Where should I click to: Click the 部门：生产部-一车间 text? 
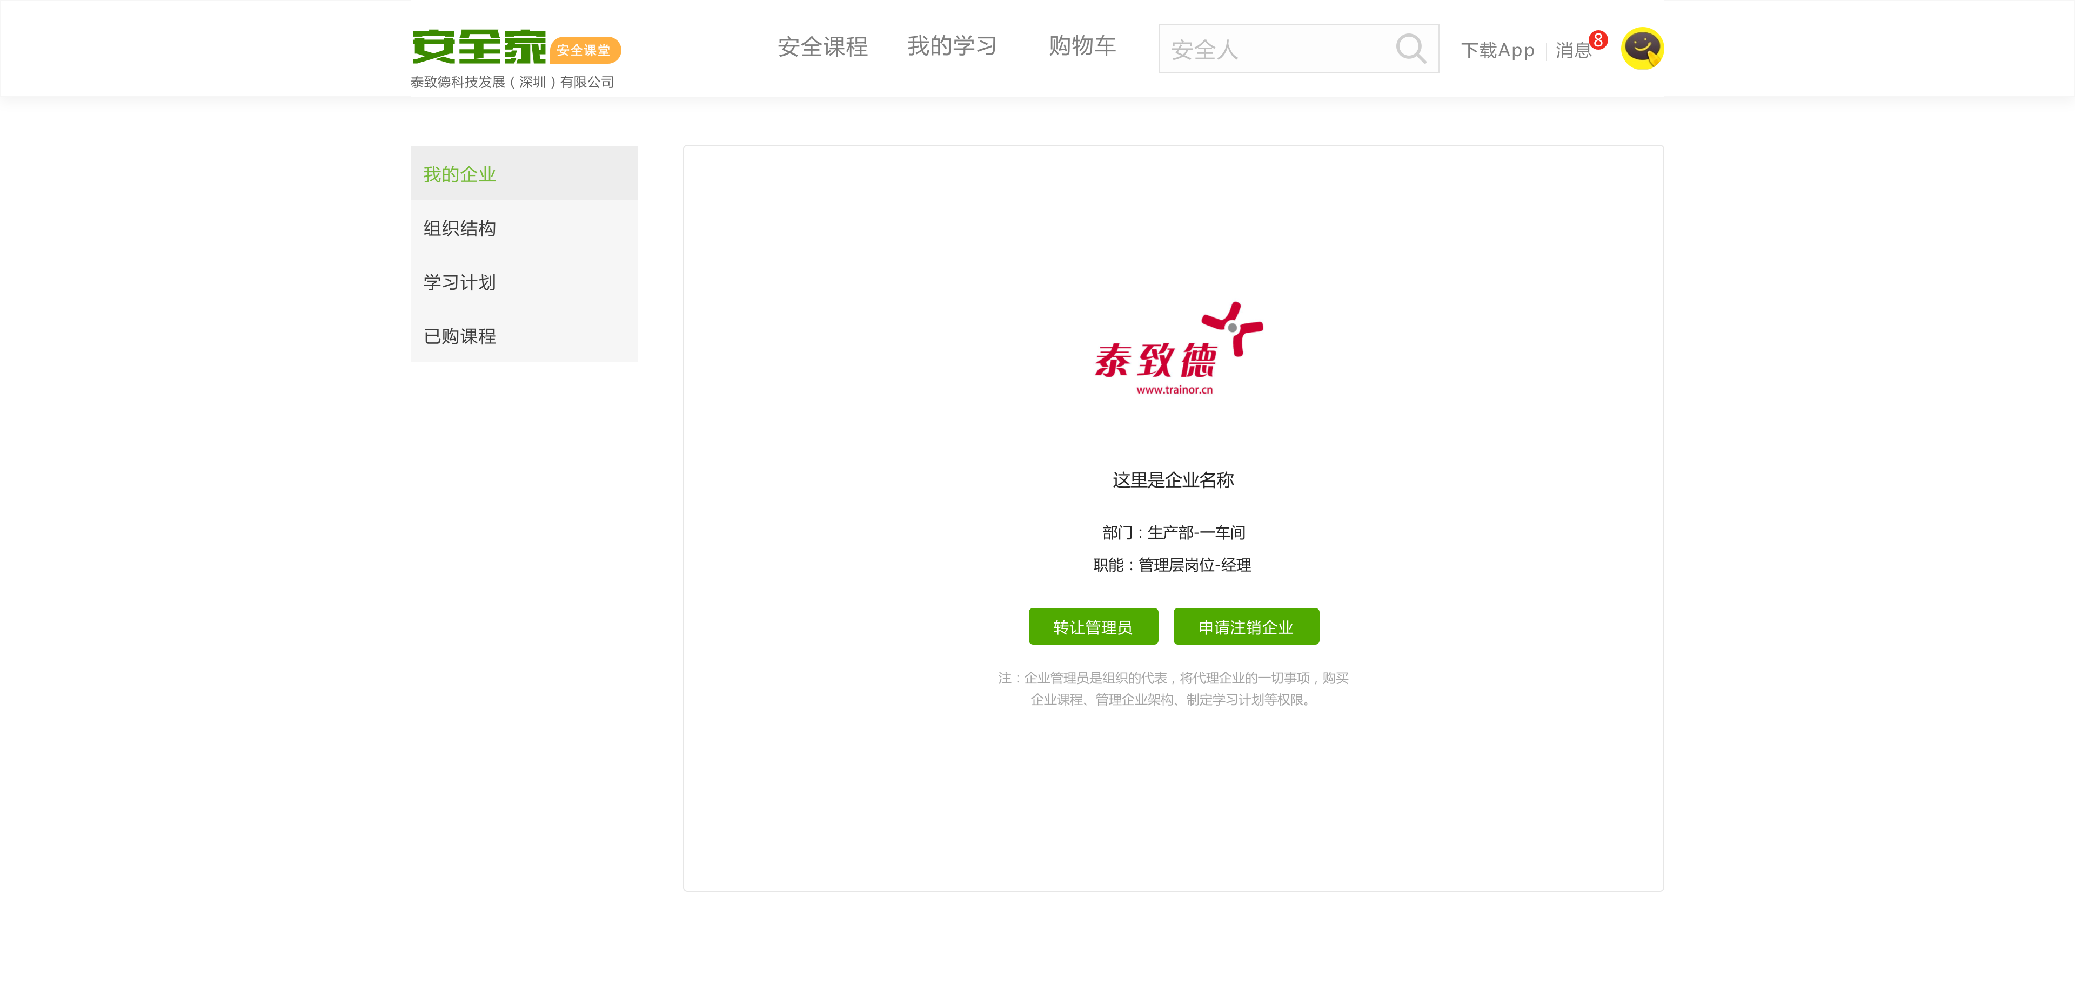[x=1174, y=532]
